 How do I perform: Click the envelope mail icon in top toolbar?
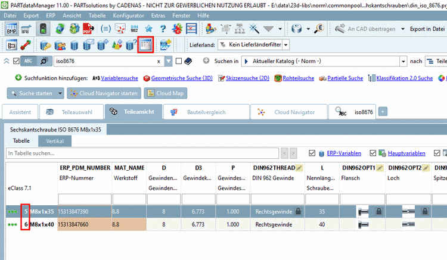[x=120, y=29]
